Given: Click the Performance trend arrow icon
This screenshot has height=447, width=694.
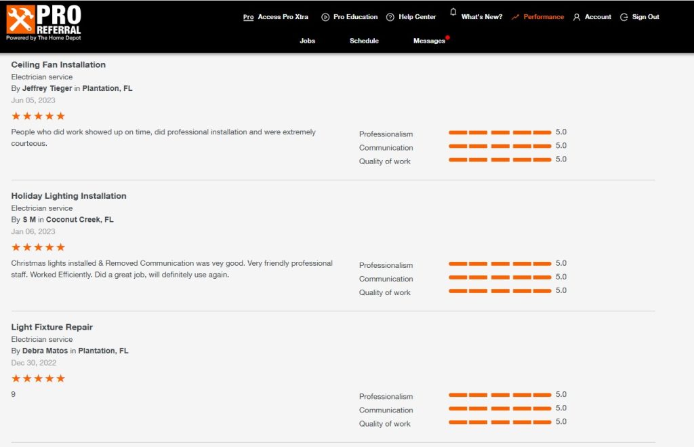Looking at the screenshot, I should click(516, 17).
